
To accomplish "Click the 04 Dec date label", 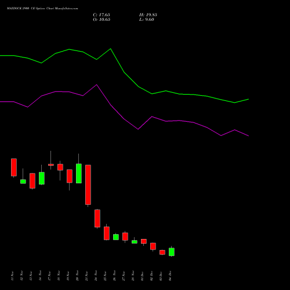I will pyautogui.click(x=170, y=275).
